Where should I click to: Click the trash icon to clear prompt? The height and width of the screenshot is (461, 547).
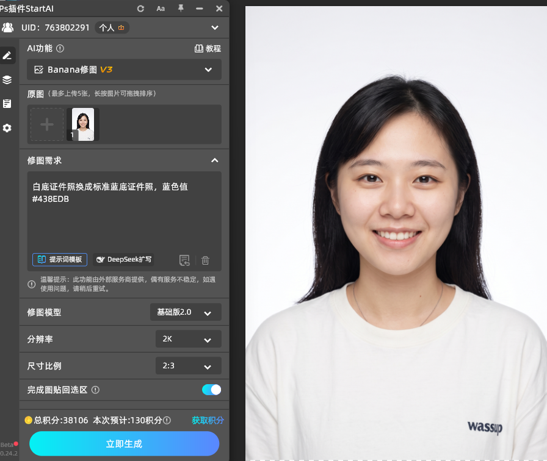pyautogui.click(x=206, y=260)
